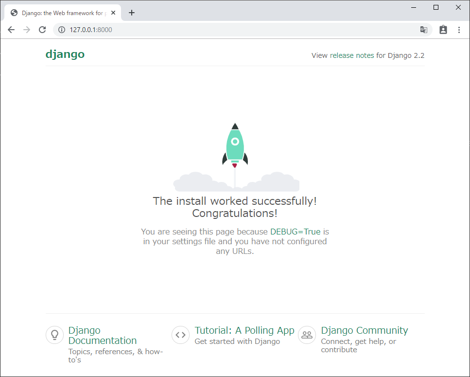Click the lightbulb documentation icon

pos(54,335)
